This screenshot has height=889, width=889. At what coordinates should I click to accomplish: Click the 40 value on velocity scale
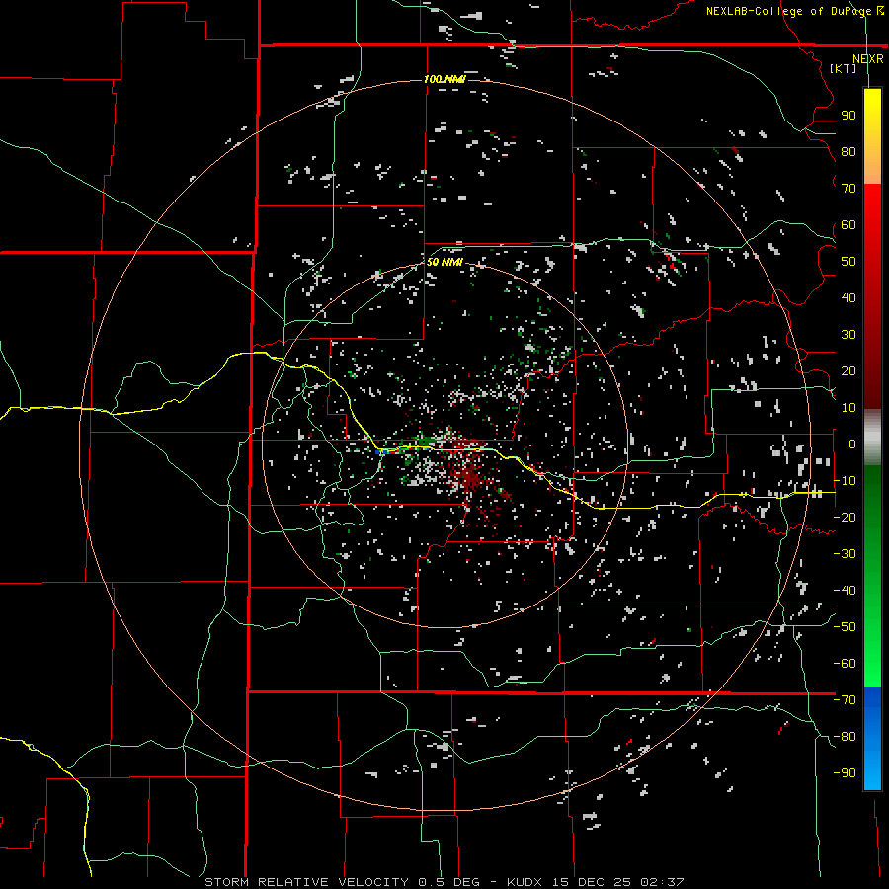(x=849, y=297)
